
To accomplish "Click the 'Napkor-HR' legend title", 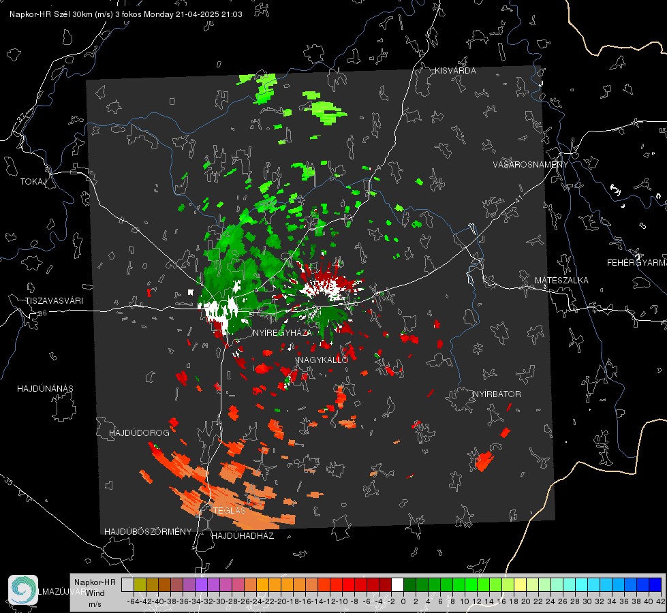I will (95, 582).
